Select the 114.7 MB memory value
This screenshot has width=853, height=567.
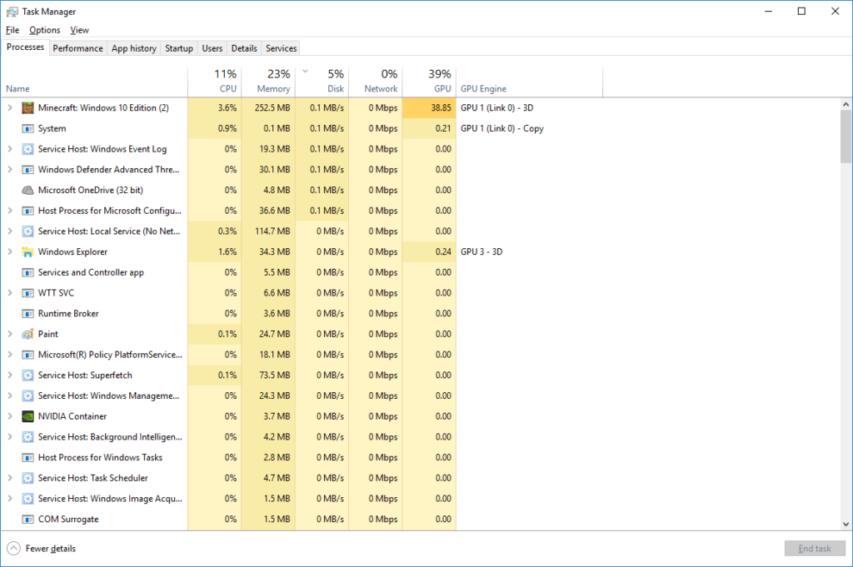pyautogui.click(x=268, y=231)
